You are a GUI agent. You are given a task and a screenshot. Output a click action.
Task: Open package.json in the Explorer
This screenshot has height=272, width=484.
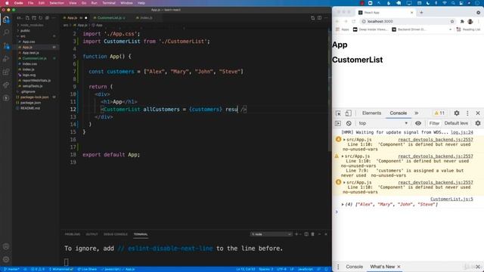tap(30, 103)
